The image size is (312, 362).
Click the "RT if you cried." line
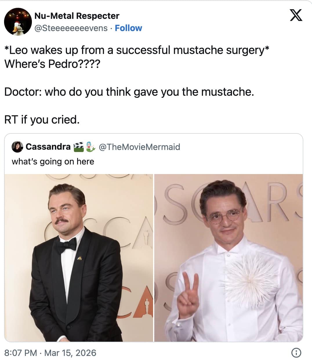tap(42, 120)
